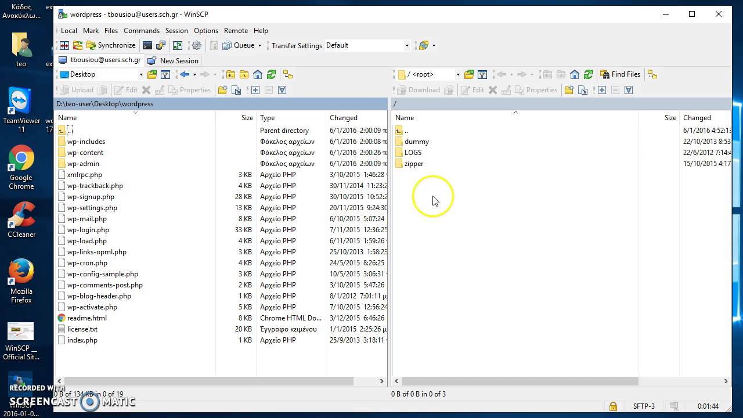Click the local panel horizontal scrollbar
The image size is (743, 418).
209,381
